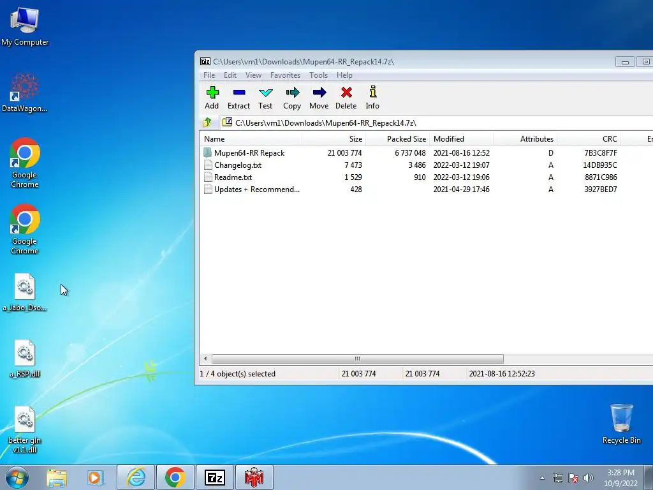This screenshot has height=490, width=653.
Task: Open Windows Explorer from the taskbar
Action: [x=57, y=477]
